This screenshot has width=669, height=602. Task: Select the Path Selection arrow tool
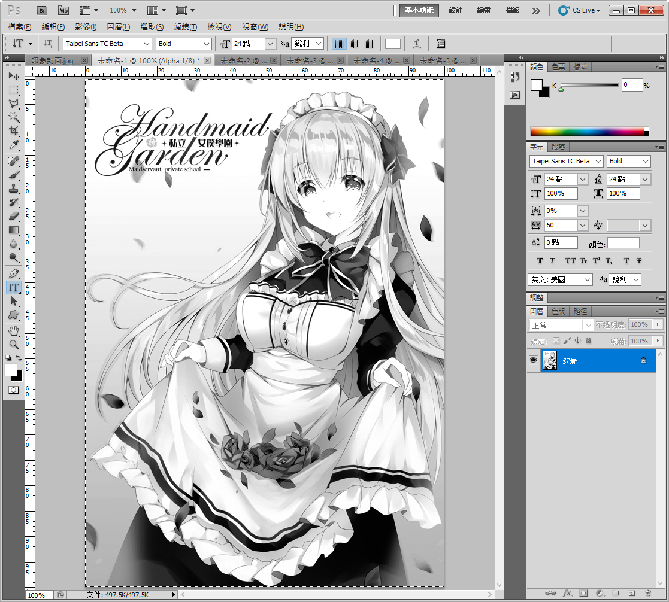[x=14, y=301]
